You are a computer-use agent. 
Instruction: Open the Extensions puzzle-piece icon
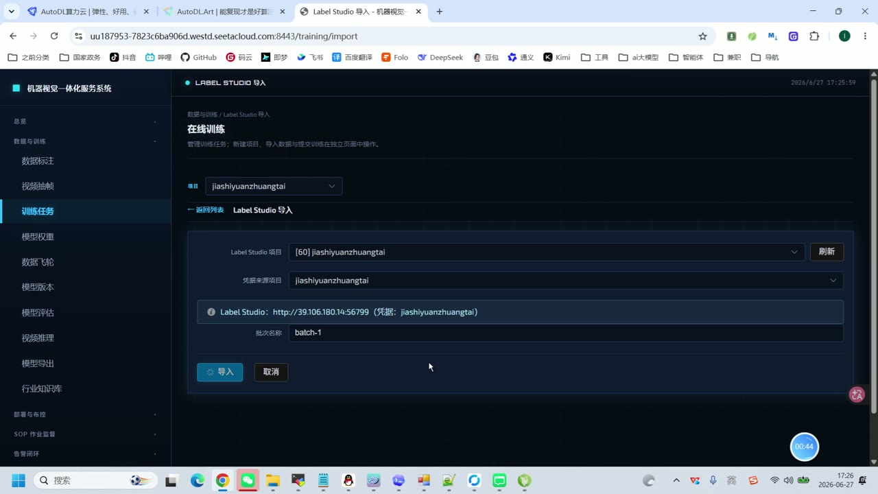point(814,36)
